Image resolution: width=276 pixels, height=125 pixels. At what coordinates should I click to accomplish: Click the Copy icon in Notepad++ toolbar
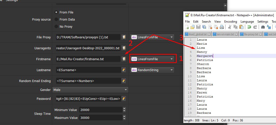pos(235,27)
